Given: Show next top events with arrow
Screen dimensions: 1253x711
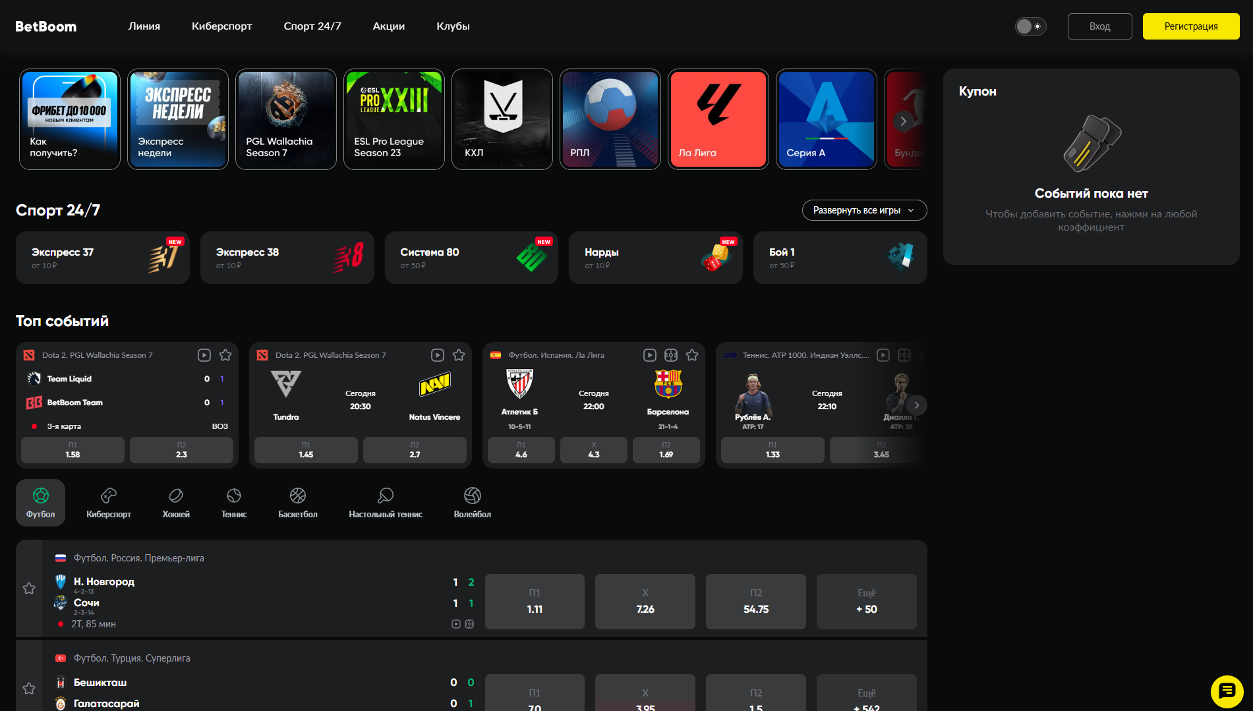Looking at the screenshot, I should 917,405.
